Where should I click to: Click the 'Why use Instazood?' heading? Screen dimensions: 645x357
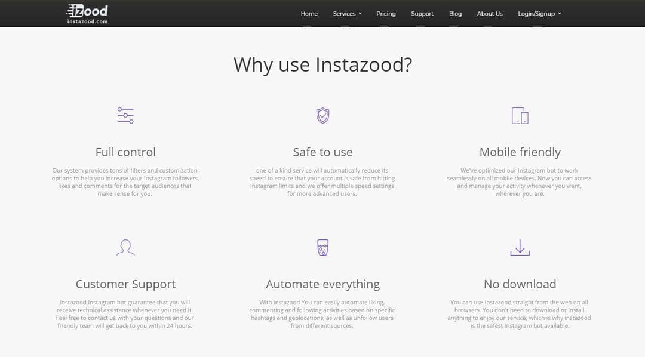click(x=322, y=64)
